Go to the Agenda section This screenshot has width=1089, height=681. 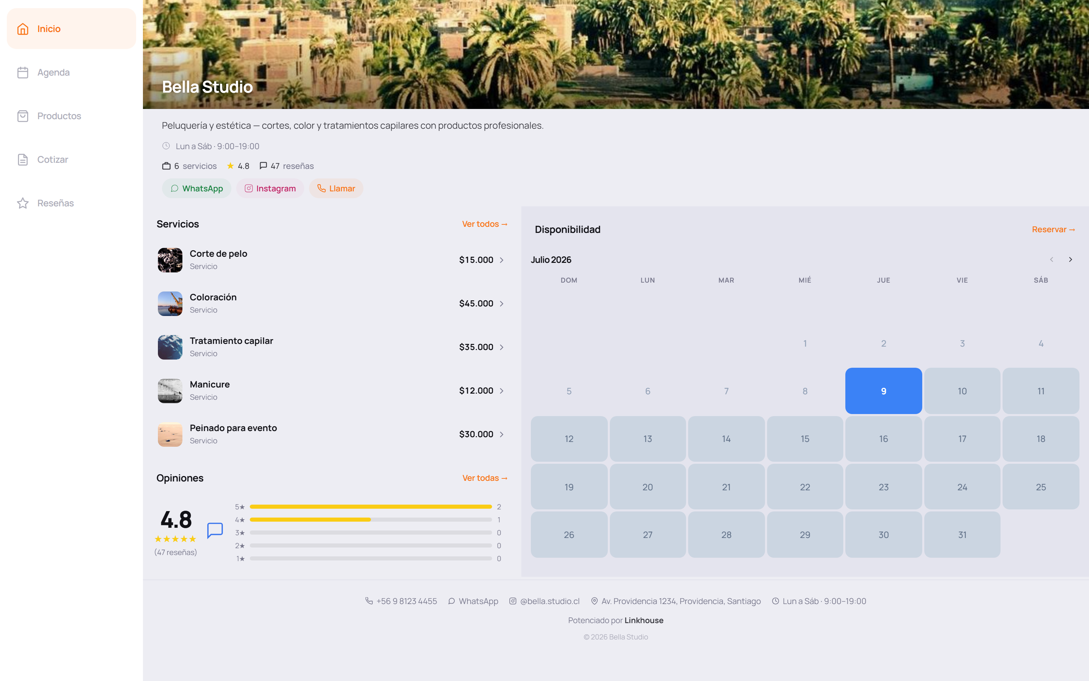71,73
